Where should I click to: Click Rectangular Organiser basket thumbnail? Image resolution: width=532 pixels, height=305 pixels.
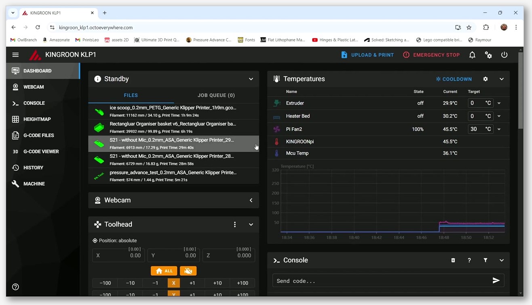coord(99,127)
